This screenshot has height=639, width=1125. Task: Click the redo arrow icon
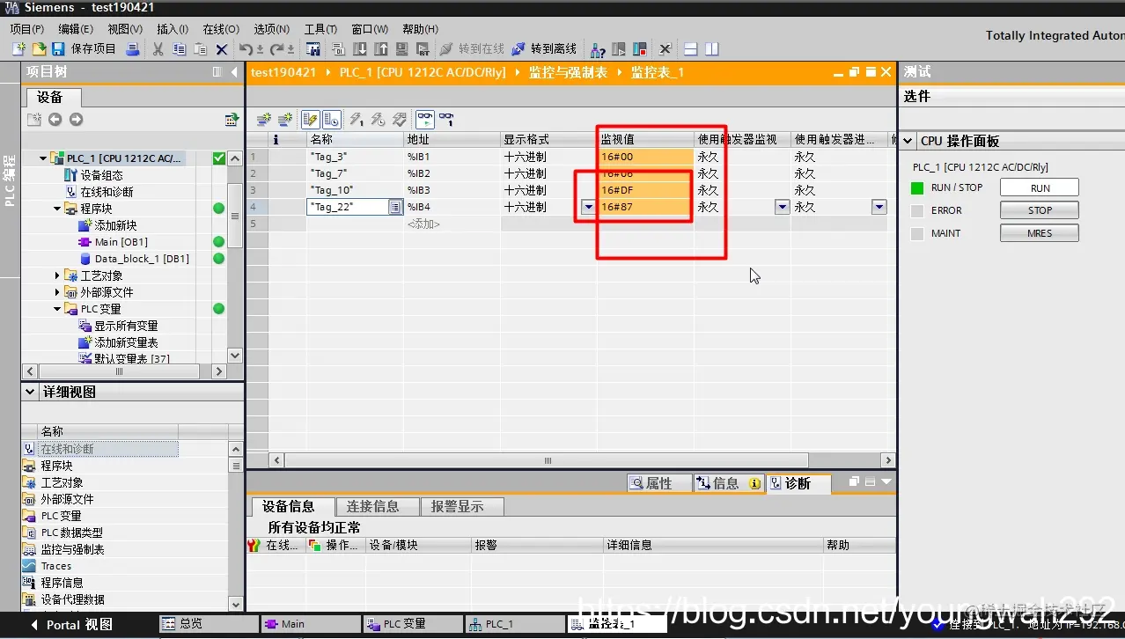[x=278, y=49]
